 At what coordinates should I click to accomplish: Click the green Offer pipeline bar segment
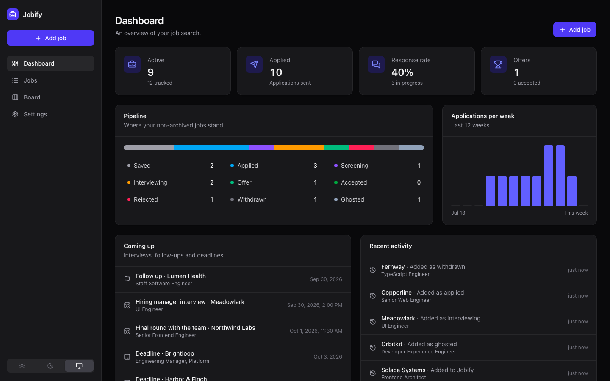(336, 148)
